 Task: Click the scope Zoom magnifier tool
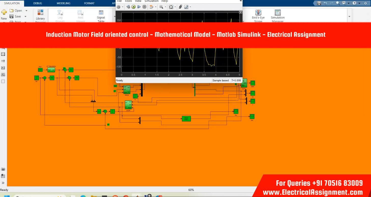161,7
